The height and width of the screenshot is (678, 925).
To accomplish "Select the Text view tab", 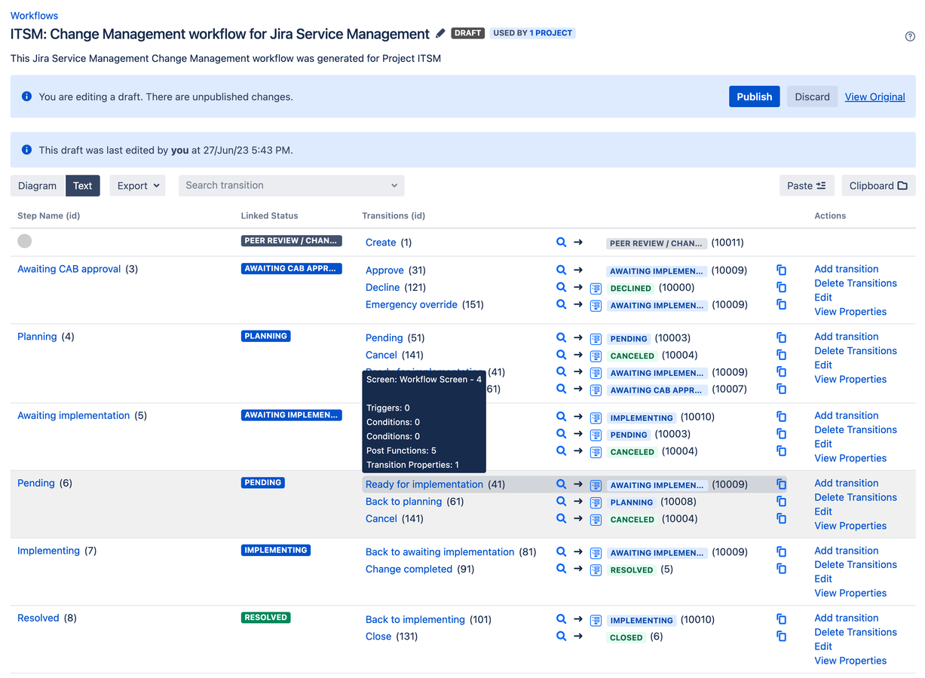I will pos(83,185).
